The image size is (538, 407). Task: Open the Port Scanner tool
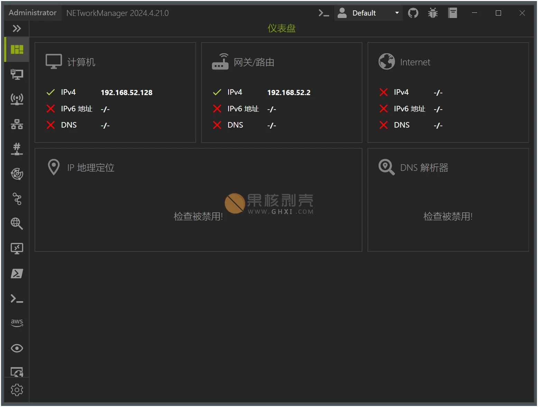(x=16, y=149)
